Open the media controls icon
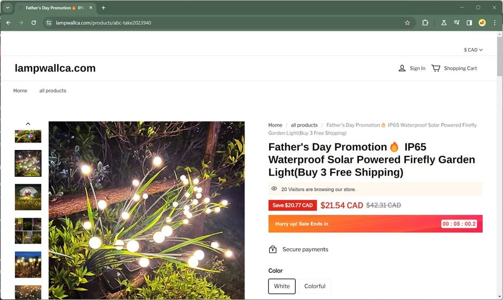This screenshot has width=503, height=300. tap(457, 23)
